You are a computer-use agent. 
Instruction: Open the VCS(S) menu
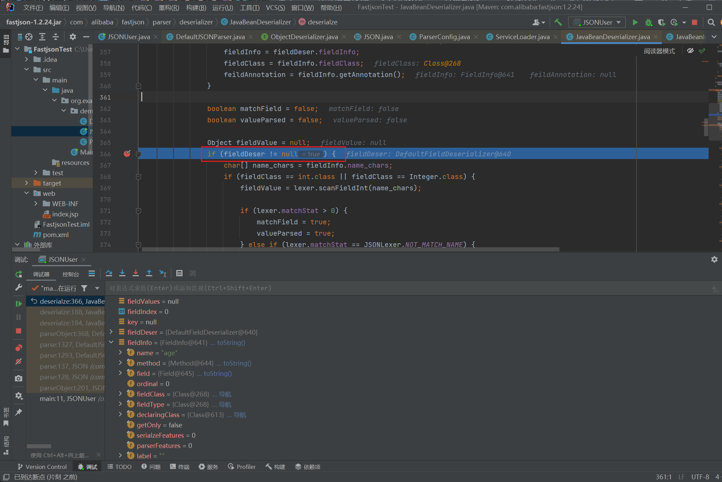tap(275, 8)
